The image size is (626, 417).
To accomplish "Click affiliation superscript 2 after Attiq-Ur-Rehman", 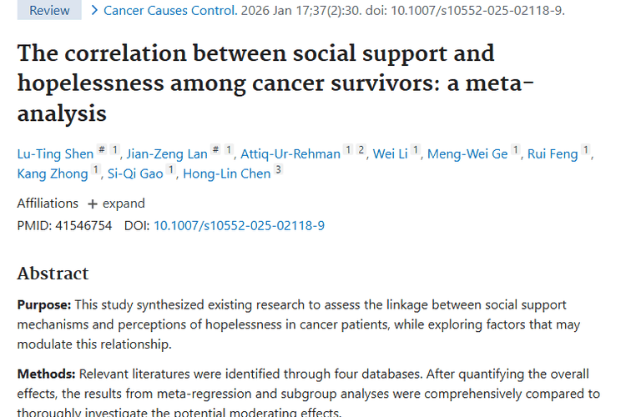I will 361,150.
